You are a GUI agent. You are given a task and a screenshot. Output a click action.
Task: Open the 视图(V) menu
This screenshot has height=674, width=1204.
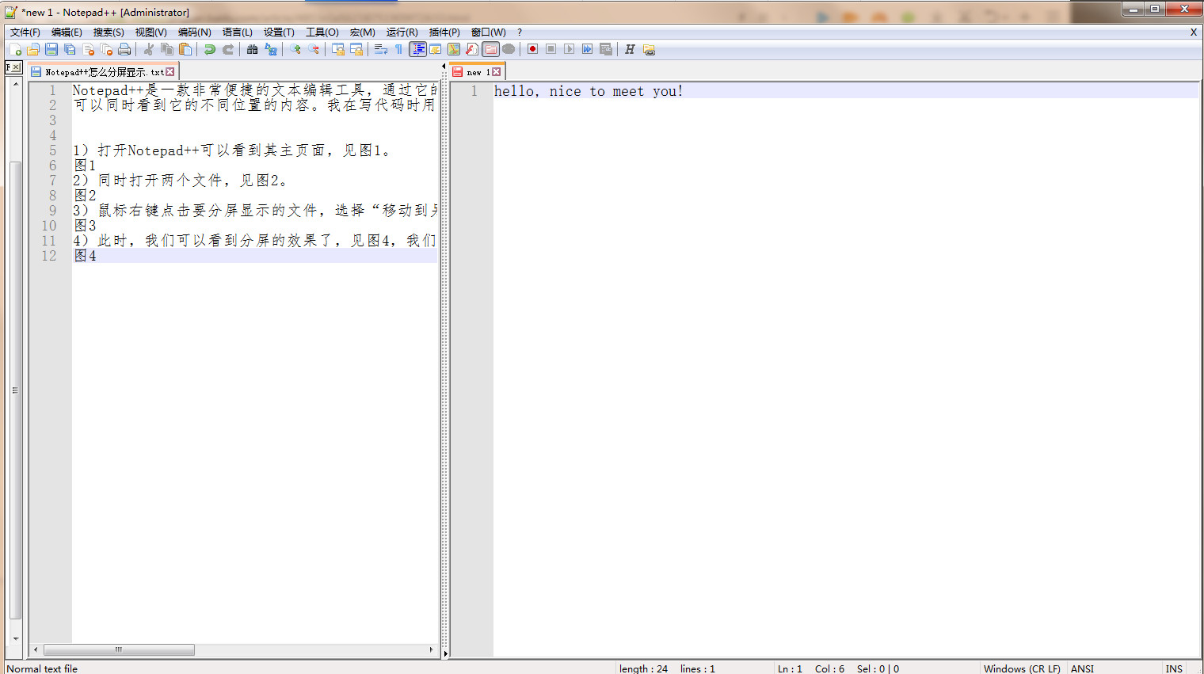150,32
